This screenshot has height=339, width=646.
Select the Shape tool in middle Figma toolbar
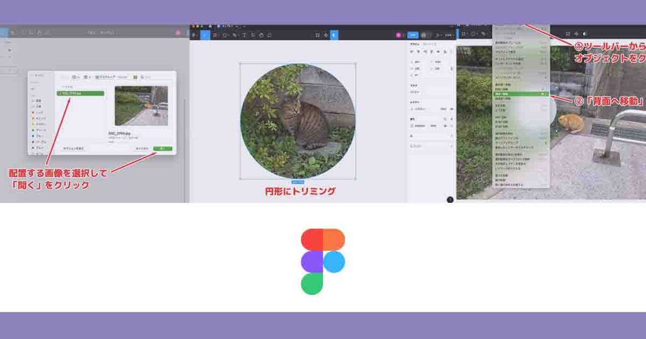(225, 35)
